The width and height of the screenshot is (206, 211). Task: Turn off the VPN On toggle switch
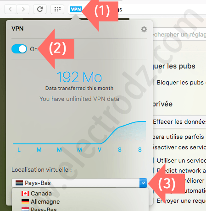tap(19, 49)
